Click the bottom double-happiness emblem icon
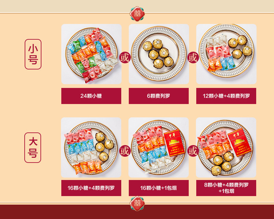The image size is (274, 219). pos(137,204)
